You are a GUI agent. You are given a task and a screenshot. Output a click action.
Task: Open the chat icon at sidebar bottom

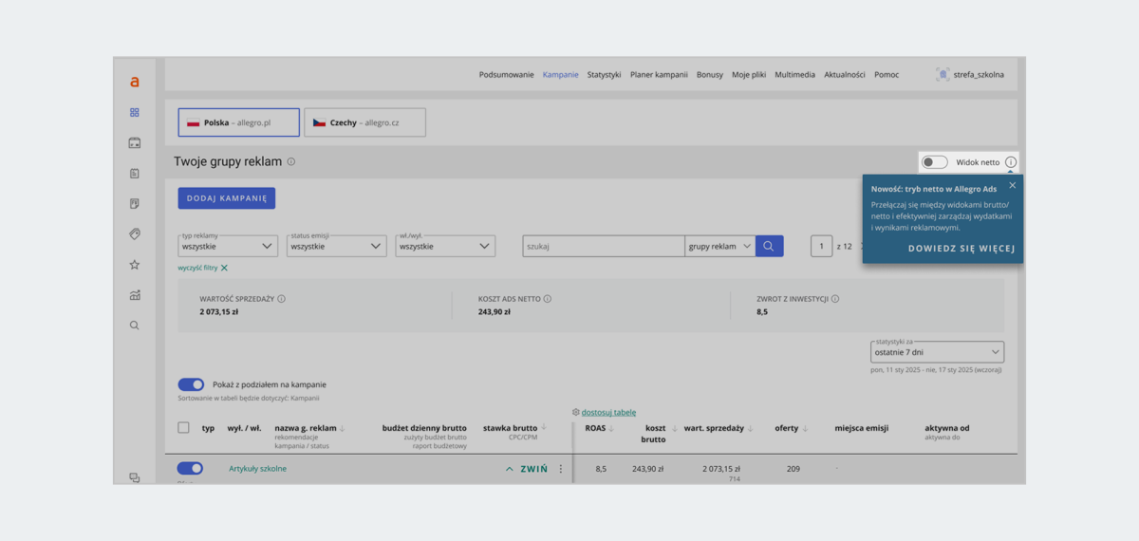135,477
